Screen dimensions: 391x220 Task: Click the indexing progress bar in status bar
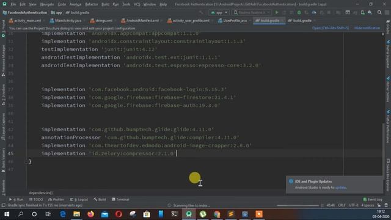pyautogui.click(x=298, y=205)
